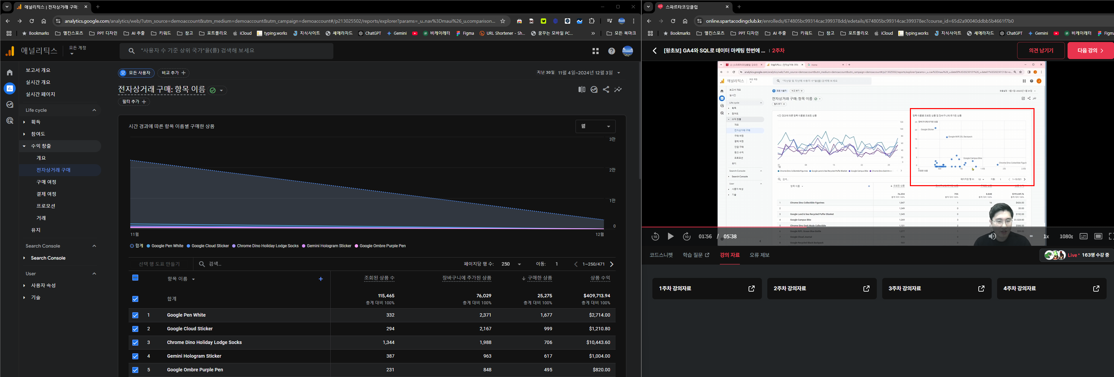
Task: Open 결제 여정 report in sidebar
Action: tap(47, 194)
